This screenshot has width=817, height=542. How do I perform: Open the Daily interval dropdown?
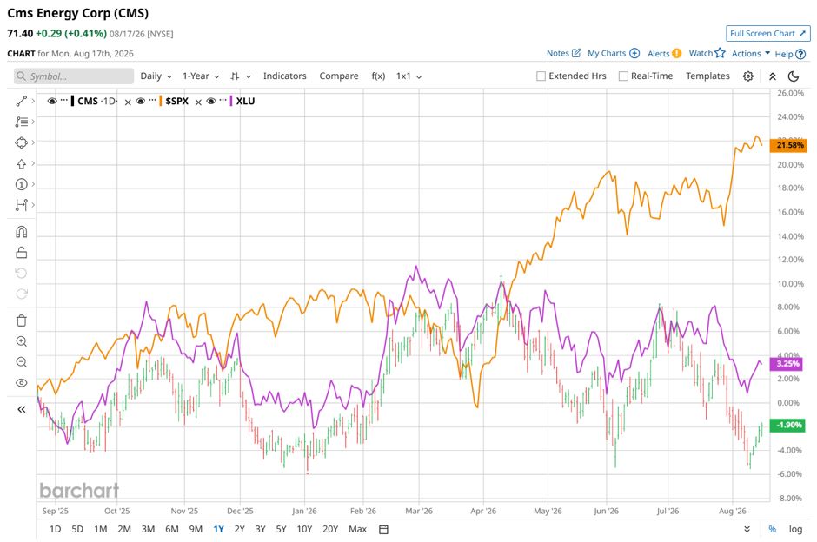point(156,76)
